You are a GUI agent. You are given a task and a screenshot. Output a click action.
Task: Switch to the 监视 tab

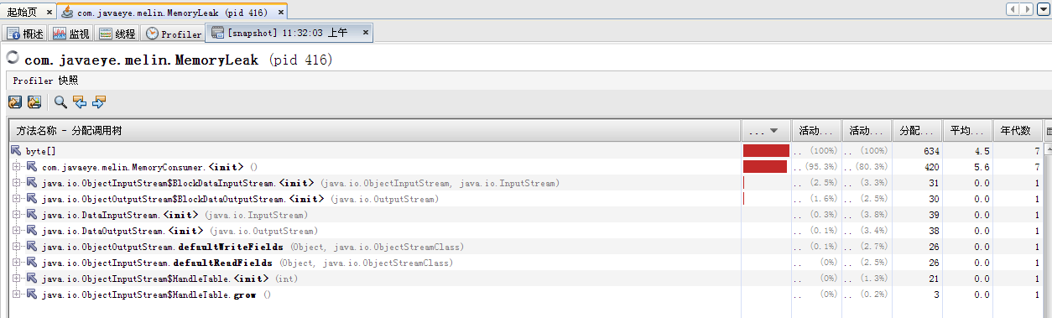[x=70, y=34]
